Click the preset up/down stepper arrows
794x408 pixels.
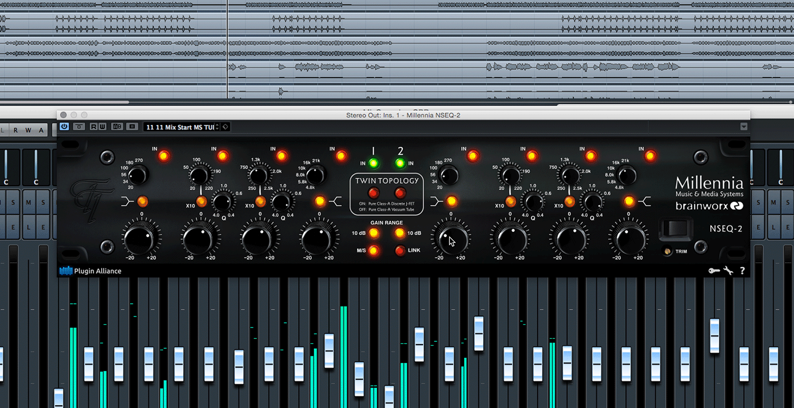pyautogui.click(x=217, y=127)
